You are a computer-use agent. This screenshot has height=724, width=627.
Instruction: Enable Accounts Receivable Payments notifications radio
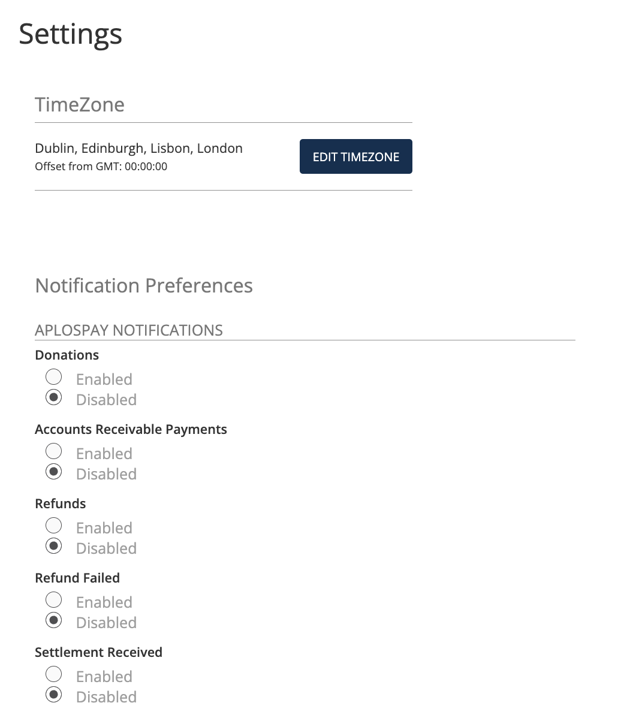54,451
